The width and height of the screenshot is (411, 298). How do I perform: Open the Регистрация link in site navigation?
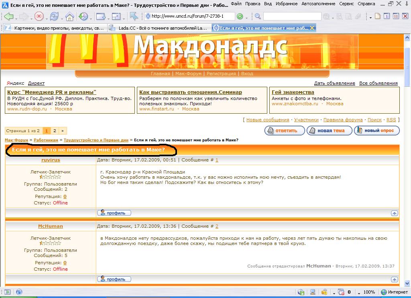[x=221, y=73]
